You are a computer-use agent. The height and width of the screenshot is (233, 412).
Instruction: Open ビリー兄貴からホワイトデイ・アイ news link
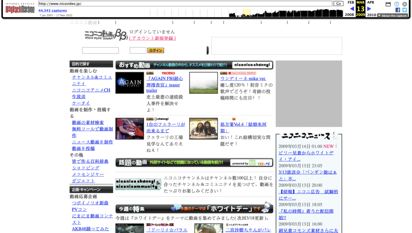click(x=306, y=156)
